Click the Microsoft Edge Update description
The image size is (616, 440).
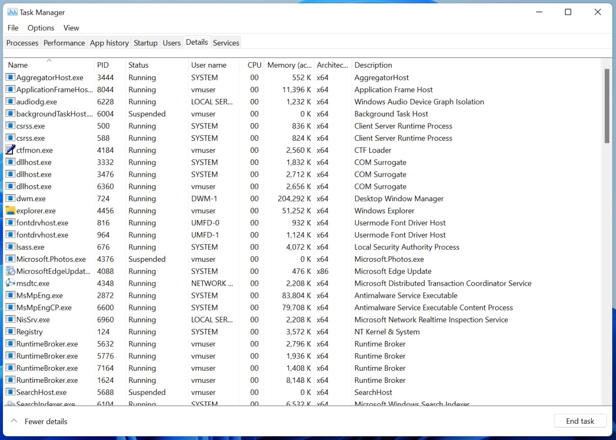tap(393, 271)
